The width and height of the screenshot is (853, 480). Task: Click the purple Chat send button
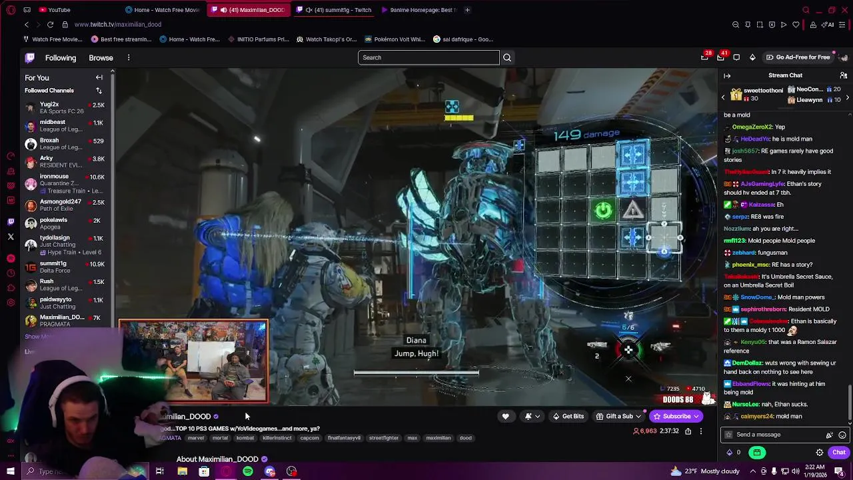click(838, 453)
